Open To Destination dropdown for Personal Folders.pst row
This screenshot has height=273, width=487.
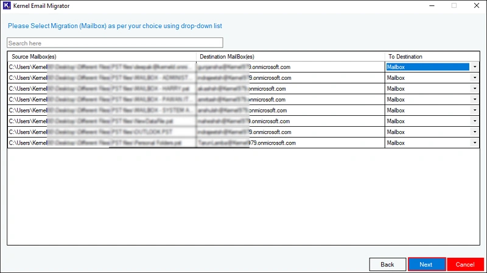475,143
